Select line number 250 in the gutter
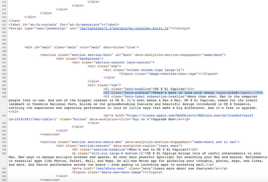The image size is (268, 182). tap(4, 153)
